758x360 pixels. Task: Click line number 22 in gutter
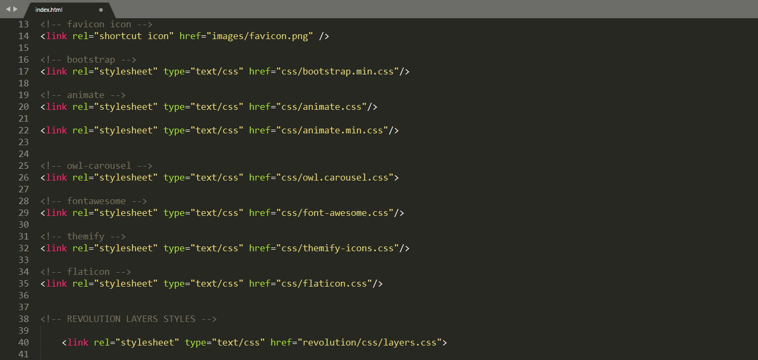[24, 130]
